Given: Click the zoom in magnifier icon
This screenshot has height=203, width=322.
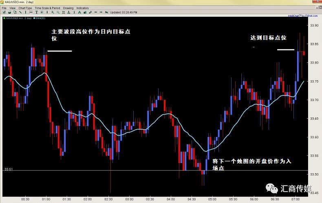Looking at the screenshot, I should click(53, 12).
